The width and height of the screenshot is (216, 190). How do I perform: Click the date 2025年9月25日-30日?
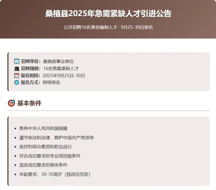tap(64, 76)
